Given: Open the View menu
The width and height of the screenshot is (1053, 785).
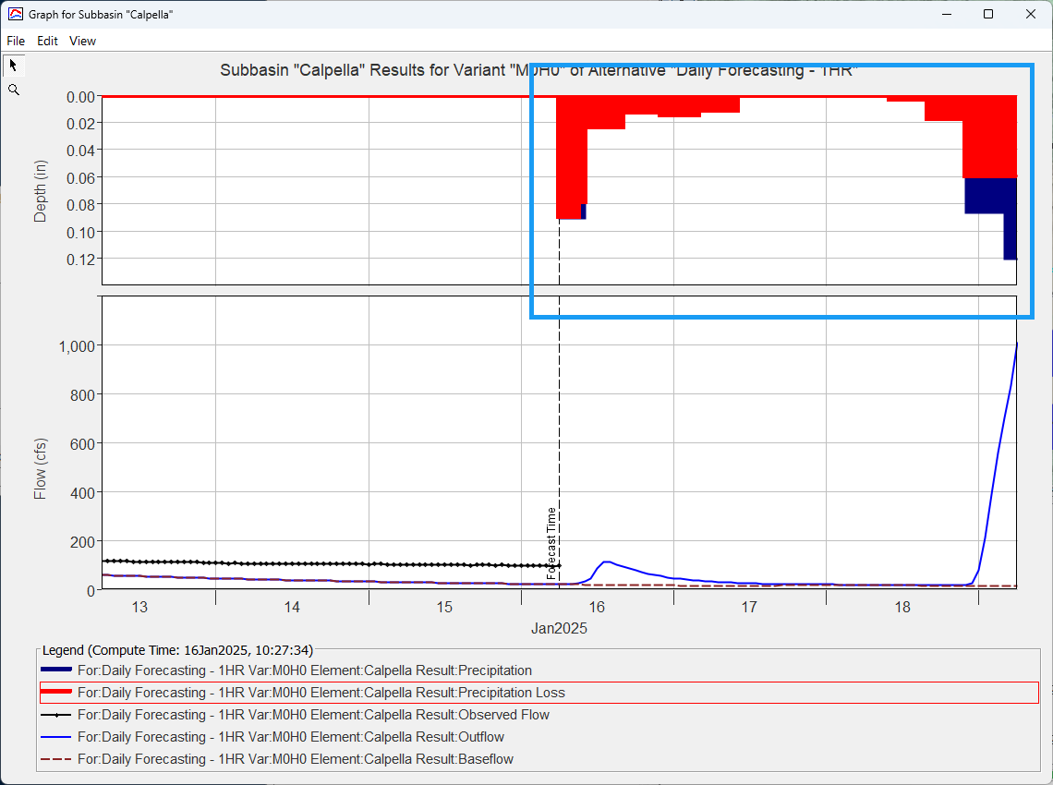Looking at the screenshot, I should 82,41.
